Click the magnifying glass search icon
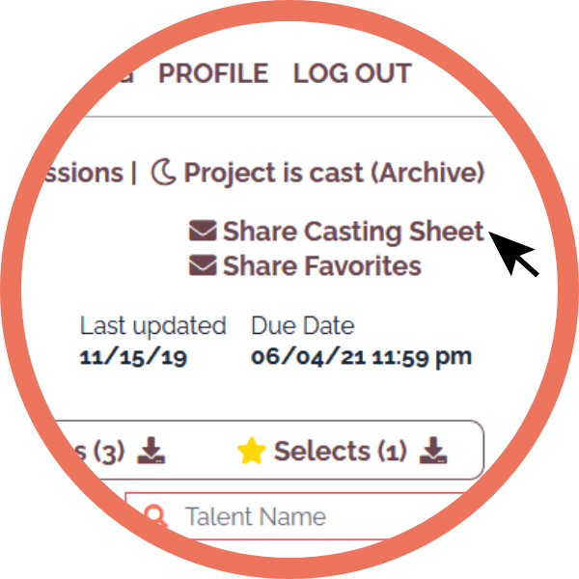The height and width of the screenshot is (579, 579). pos(155,516)
